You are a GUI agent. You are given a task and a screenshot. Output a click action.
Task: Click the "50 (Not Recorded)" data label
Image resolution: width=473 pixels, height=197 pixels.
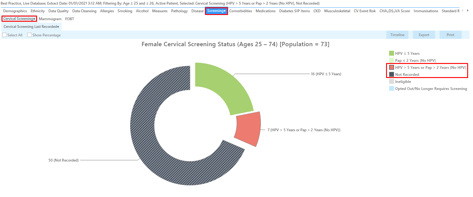(x=64, y=160)
